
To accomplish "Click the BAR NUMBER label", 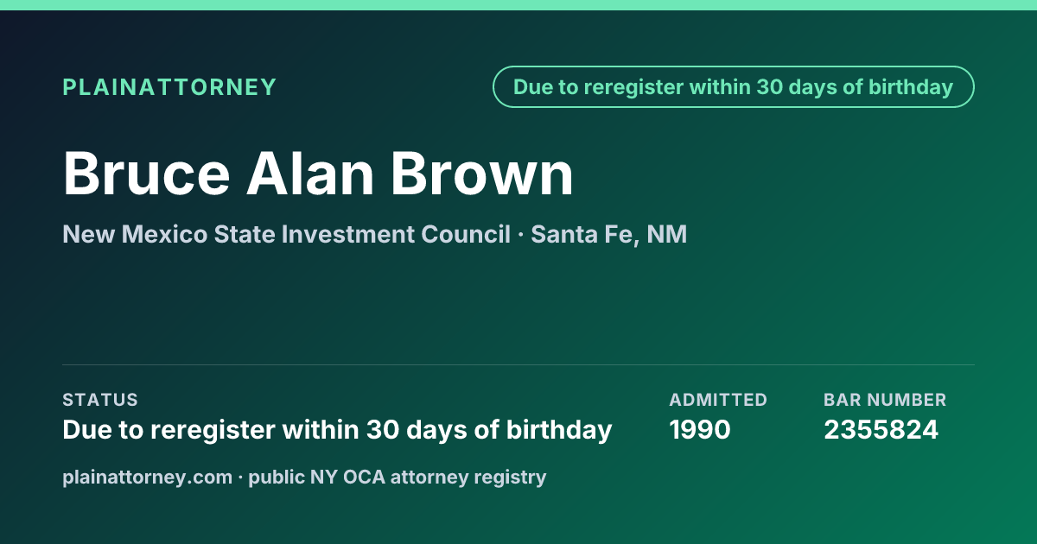I will 885,400.
